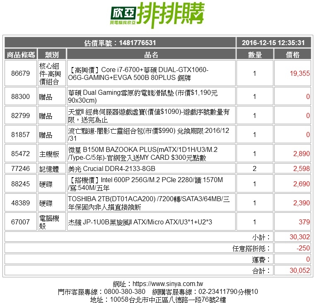Click the 微星 B150M BAZOOKA PLUS item

[x=151, y=153]
